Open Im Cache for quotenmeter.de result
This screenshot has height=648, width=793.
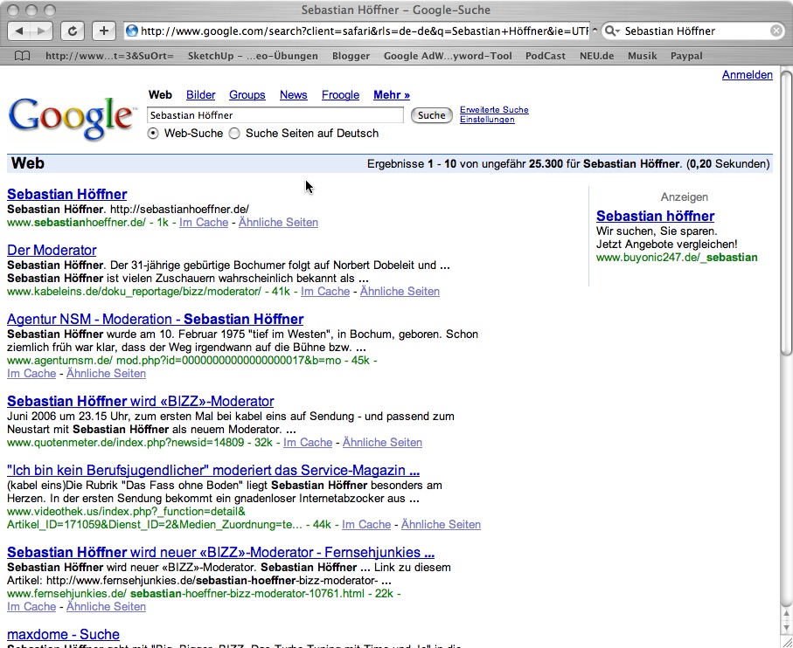[x=308, y=443]
